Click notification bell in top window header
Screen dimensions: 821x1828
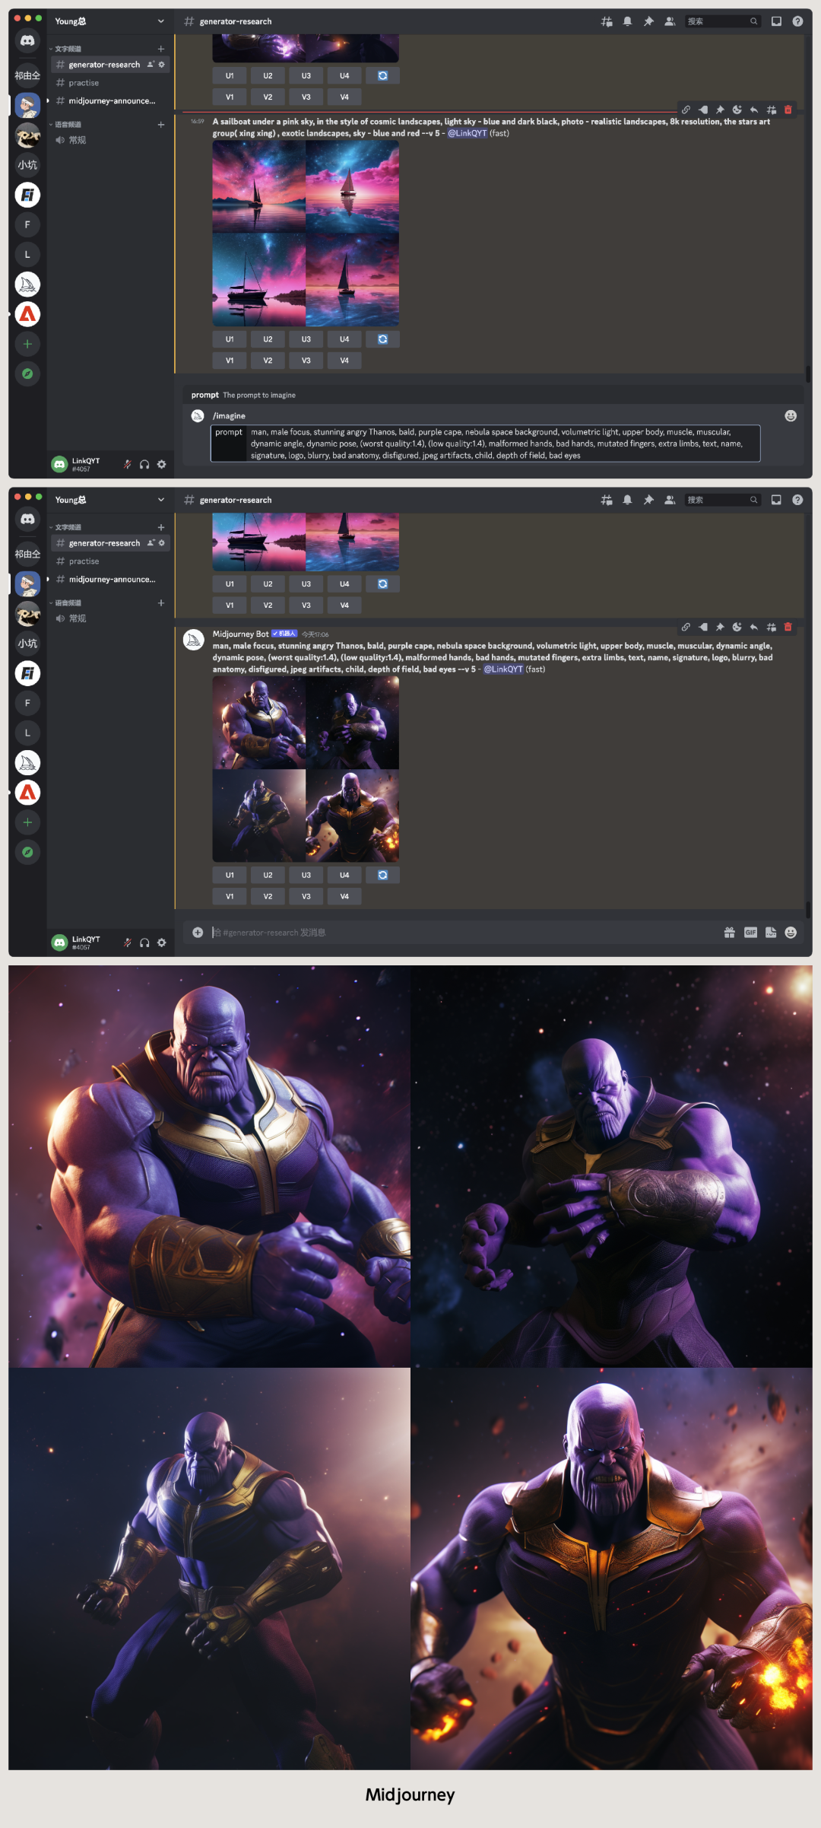tap(627, 21)
